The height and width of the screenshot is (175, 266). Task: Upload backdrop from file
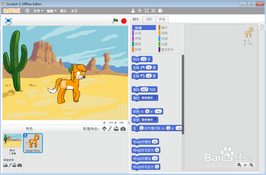click(14, 165)
